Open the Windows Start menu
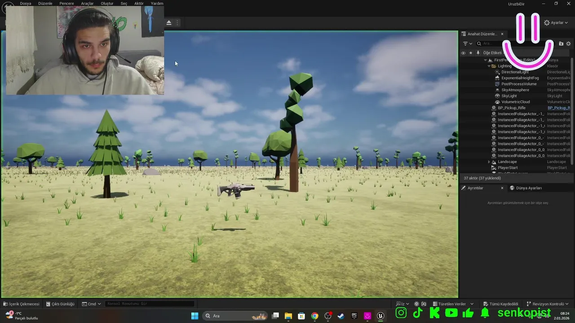This screenshot has height=323, width=575. pyautogui.click(x=195, y=316)
